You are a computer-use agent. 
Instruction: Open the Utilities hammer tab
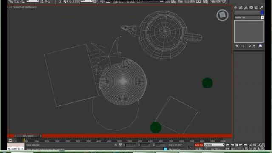[261, 8]
